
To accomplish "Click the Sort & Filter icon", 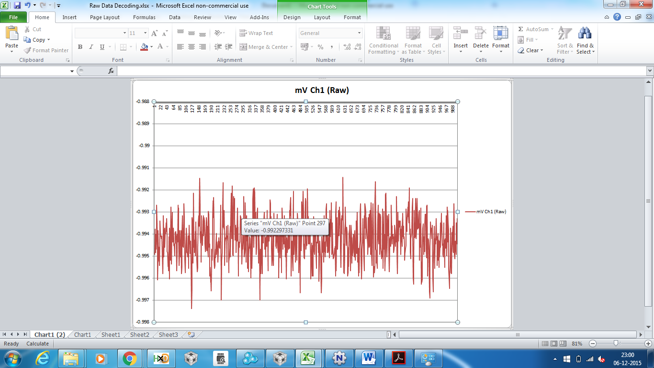I will coord(565,34).
